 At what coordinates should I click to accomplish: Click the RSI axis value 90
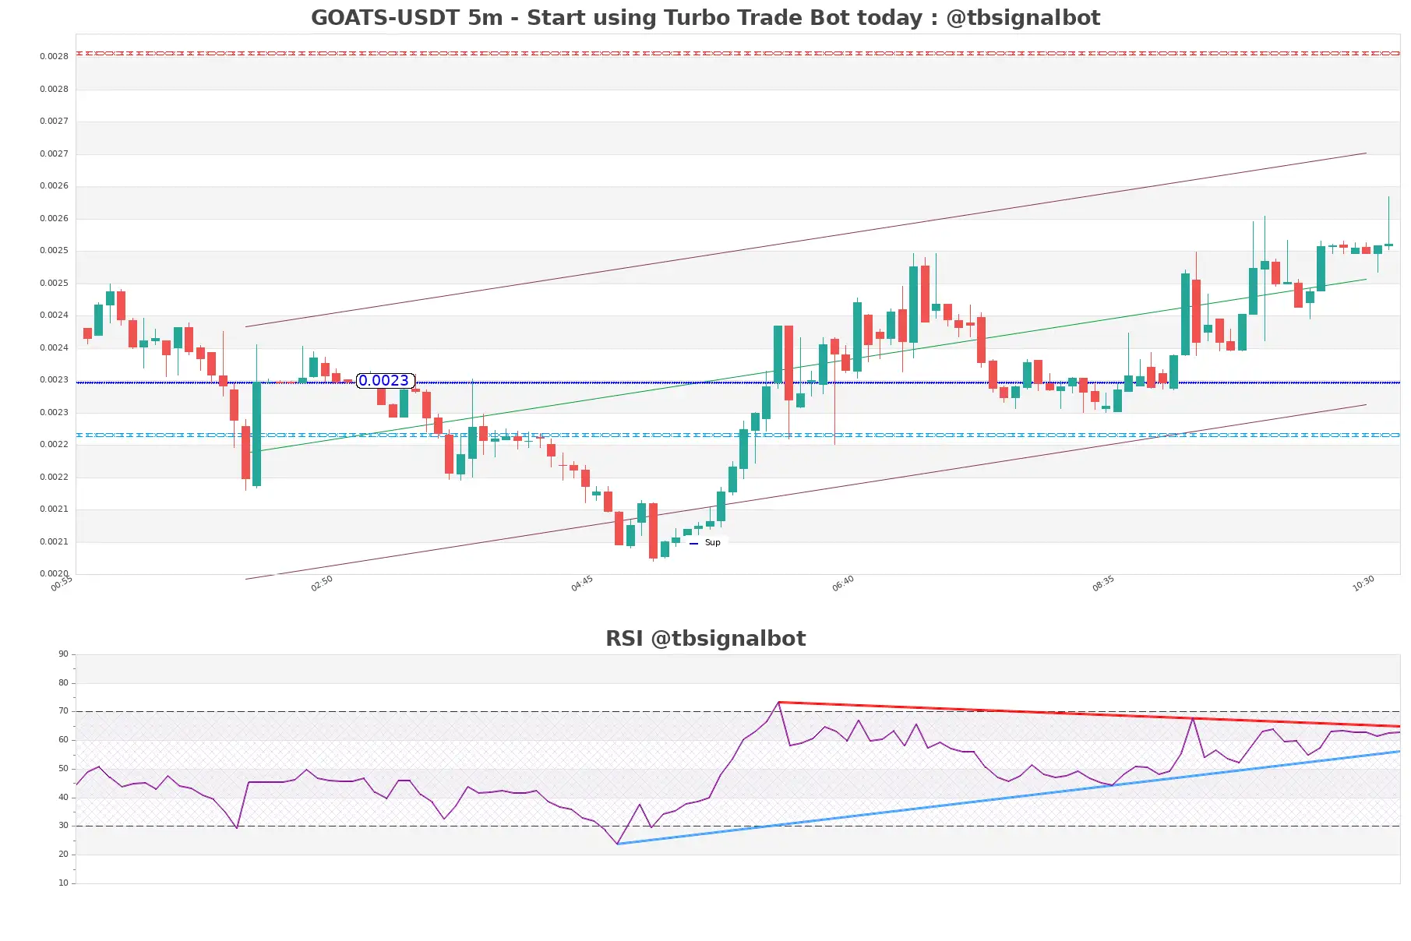pos(63,654)
